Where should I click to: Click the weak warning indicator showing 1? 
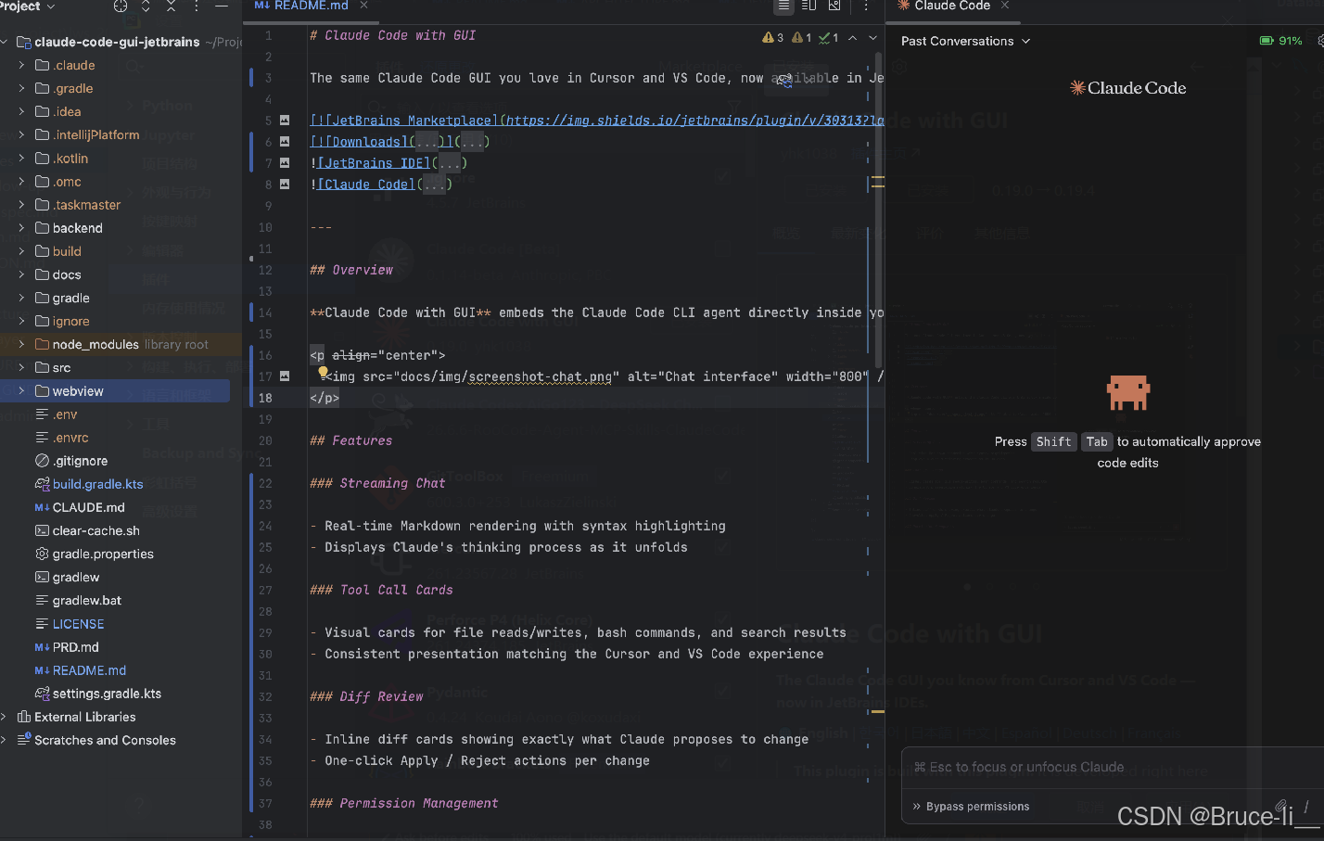[x=801, y=38]
